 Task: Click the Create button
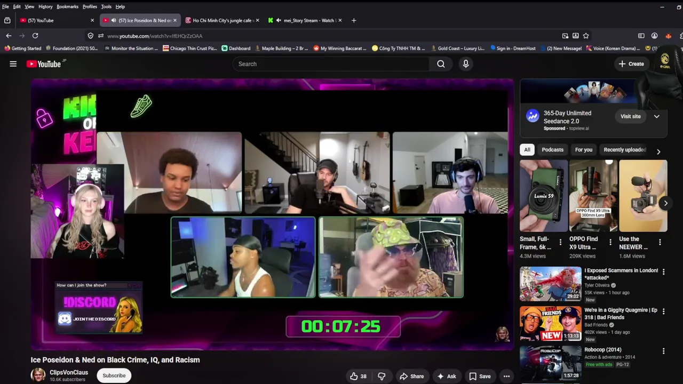point(631,64)
